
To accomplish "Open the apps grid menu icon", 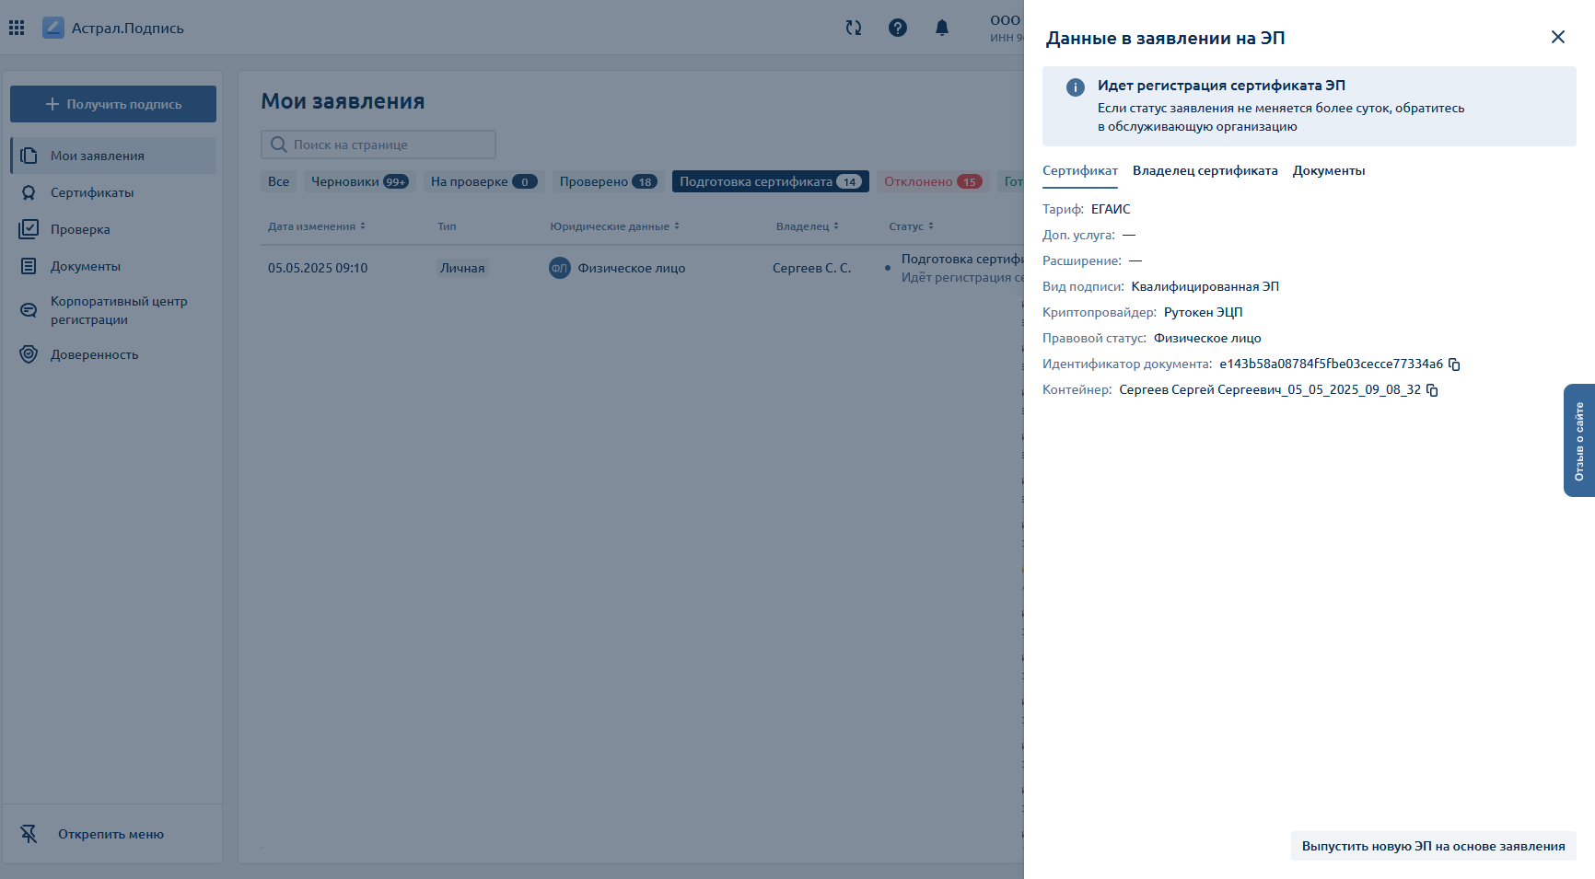I will tap(17, 28).
